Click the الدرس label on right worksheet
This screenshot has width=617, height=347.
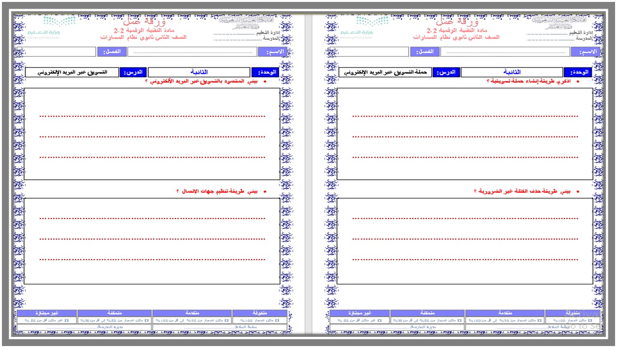click(x=446, y=72)
